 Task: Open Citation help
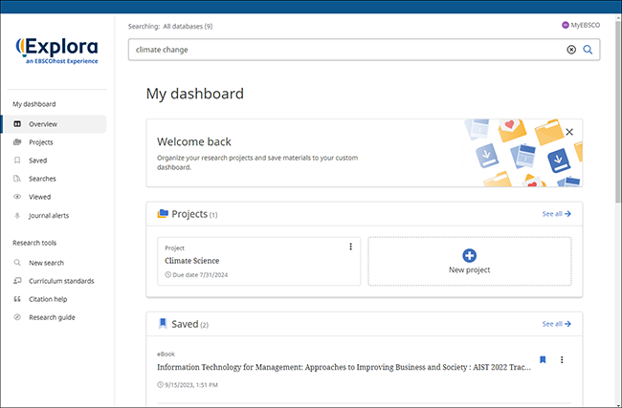[x=48, y=299]
